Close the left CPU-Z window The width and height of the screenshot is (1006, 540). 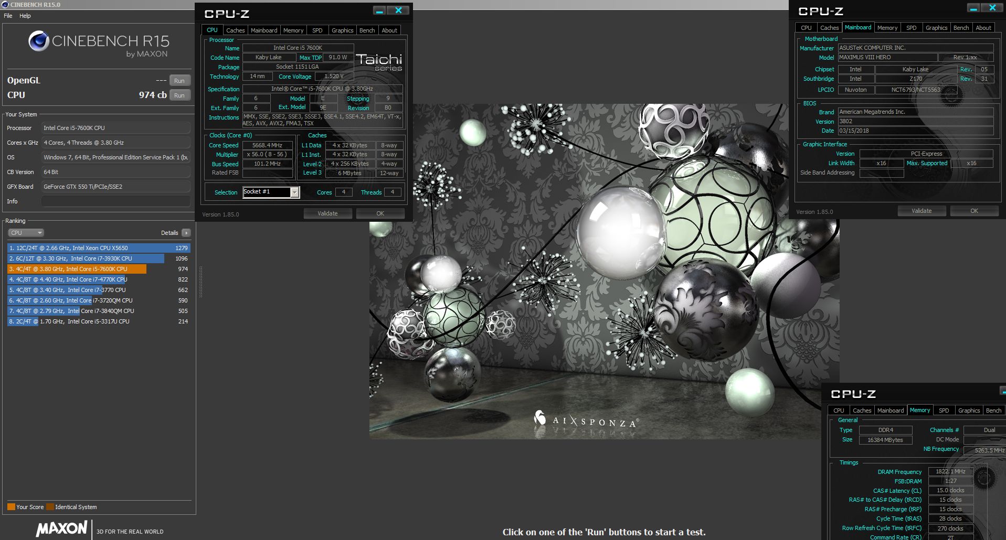[398, 10]
